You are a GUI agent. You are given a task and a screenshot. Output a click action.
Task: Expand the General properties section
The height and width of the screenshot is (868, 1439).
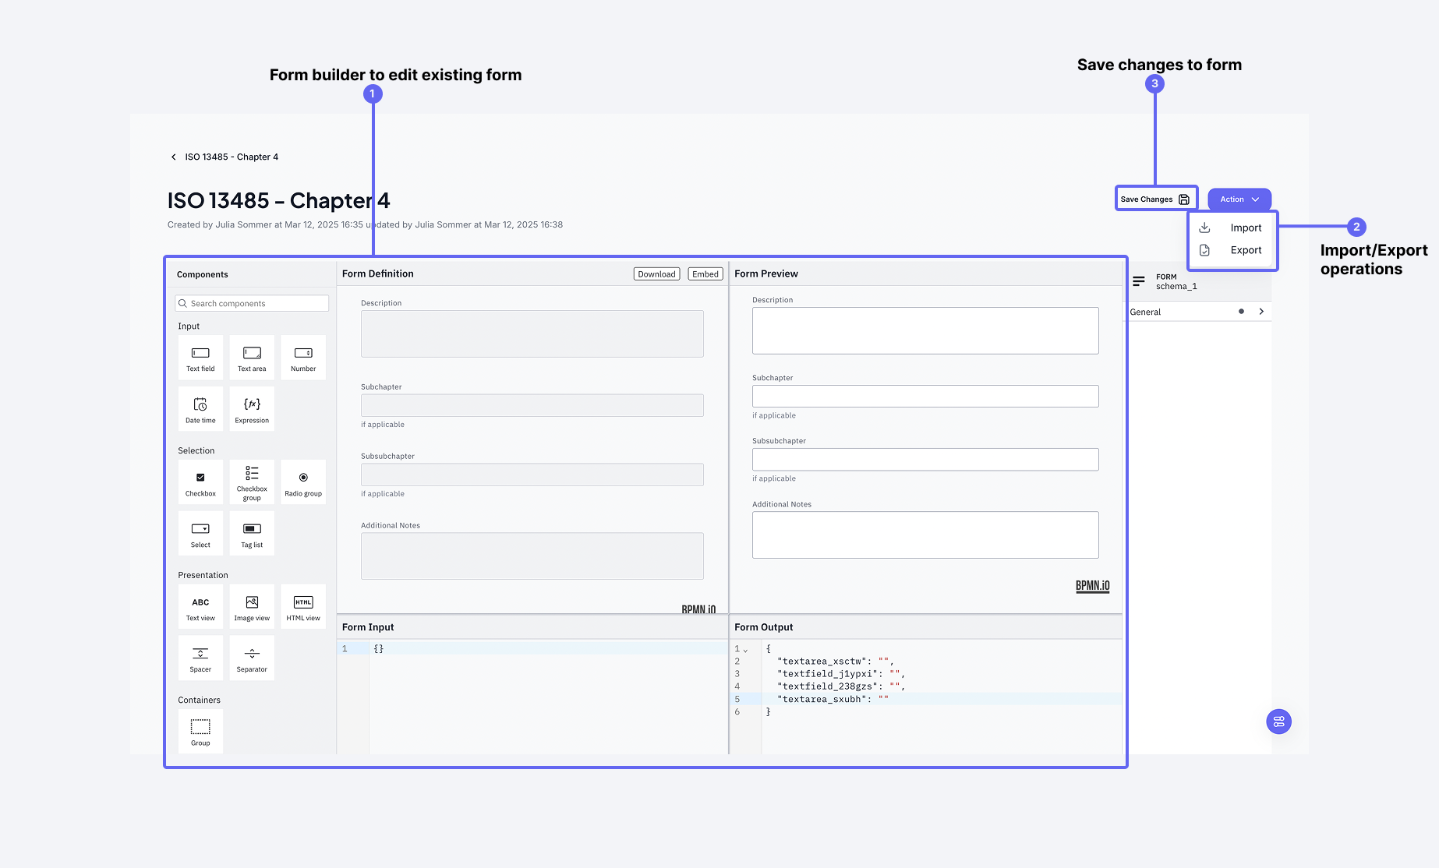[1261, 312]
